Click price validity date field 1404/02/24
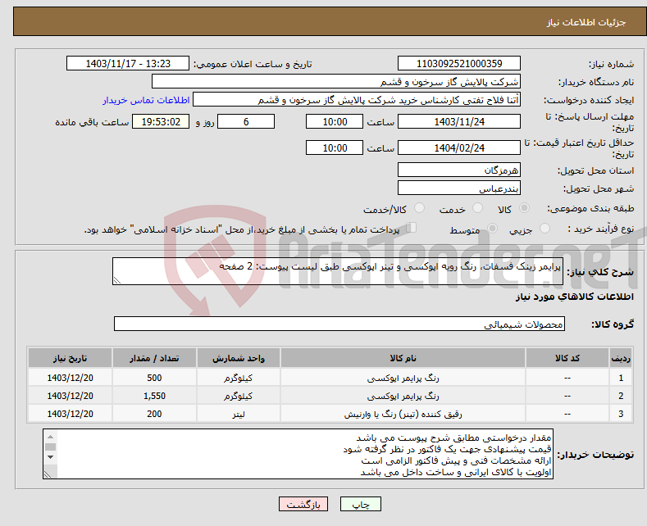Image resolution: width=647 pixels, height=526 pixels. (x=459, y=147)
